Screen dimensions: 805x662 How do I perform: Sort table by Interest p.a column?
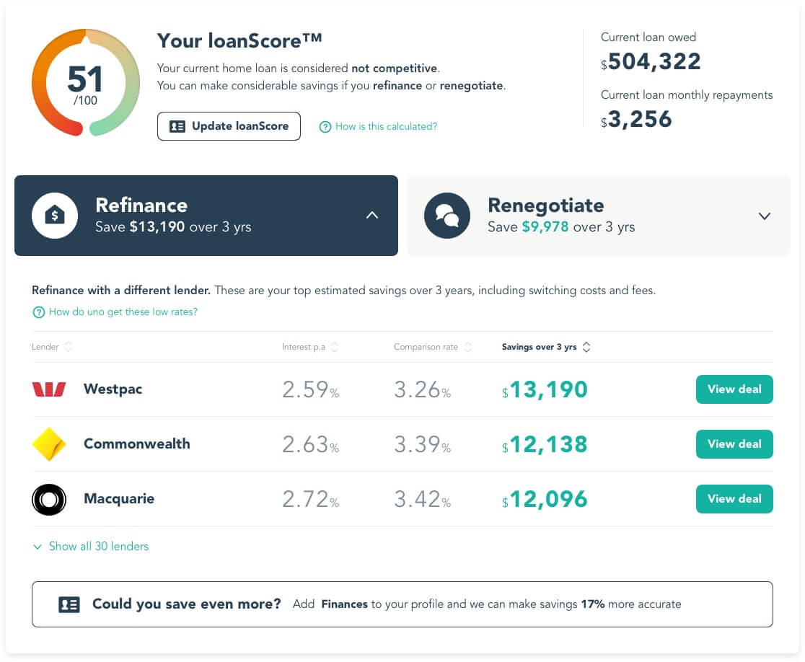tap(310, 347)
